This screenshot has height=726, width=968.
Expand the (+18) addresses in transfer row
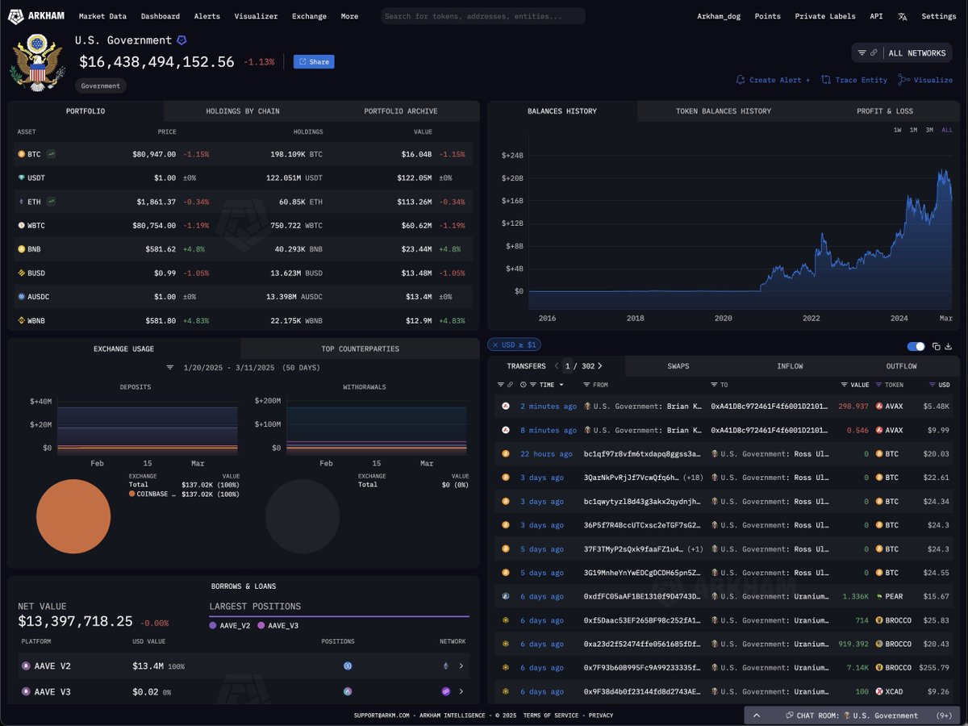pos(694,478)
